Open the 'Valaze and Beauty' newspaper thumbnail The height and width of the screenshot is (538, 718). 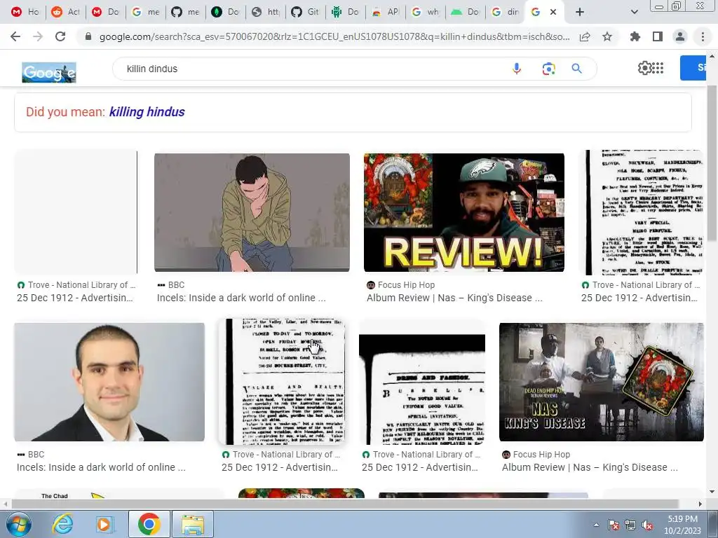click(282, 382)
